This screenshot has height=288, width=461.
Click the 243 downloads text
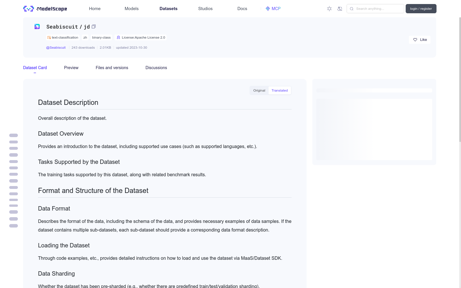(x=83, y=48)
